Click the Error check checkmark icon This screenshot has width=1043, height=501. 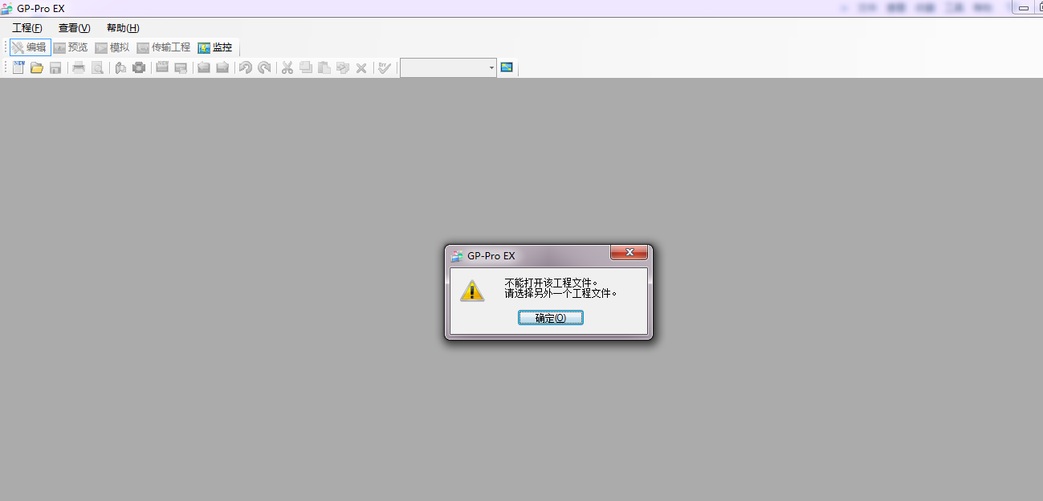[385, 67]
